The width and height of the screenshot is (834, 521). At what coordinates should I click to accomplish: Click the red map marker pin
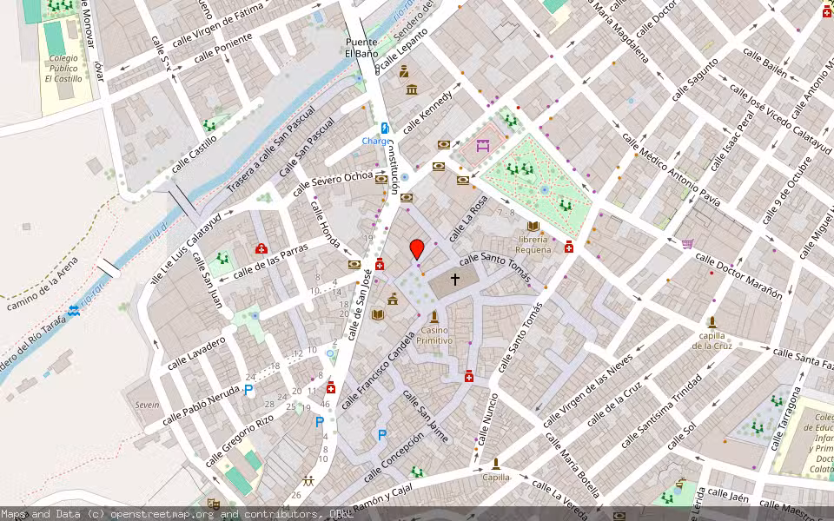[417, 247]
